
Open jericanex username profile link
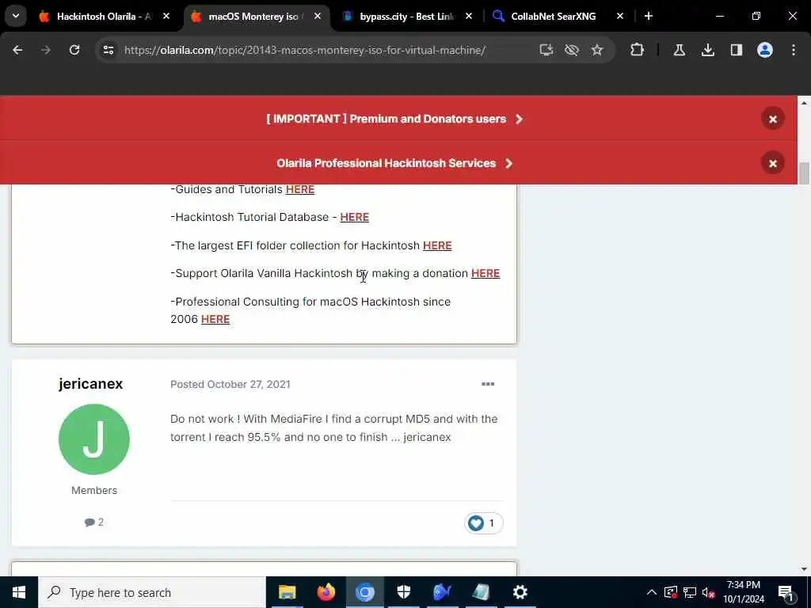pyautogui.click(x=91, y=384)
